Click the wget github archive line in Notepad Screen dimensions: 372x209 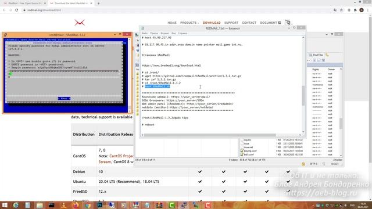click(191, 76)
